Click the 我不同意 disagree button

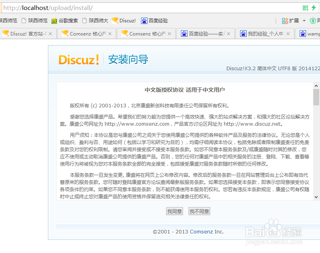199,211
